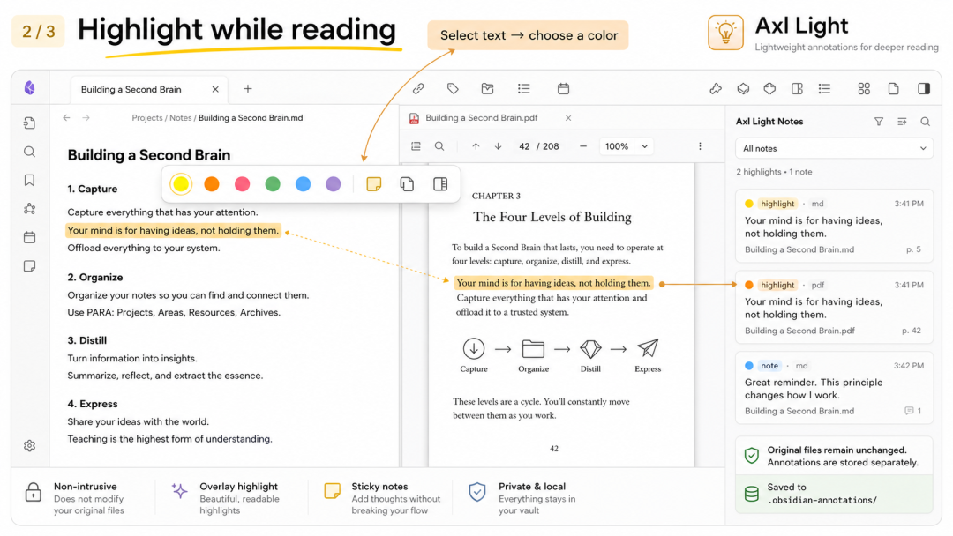The image size is (953, 536).
Task: Open the 100% zoom dropdown
Action: [627, 146]
